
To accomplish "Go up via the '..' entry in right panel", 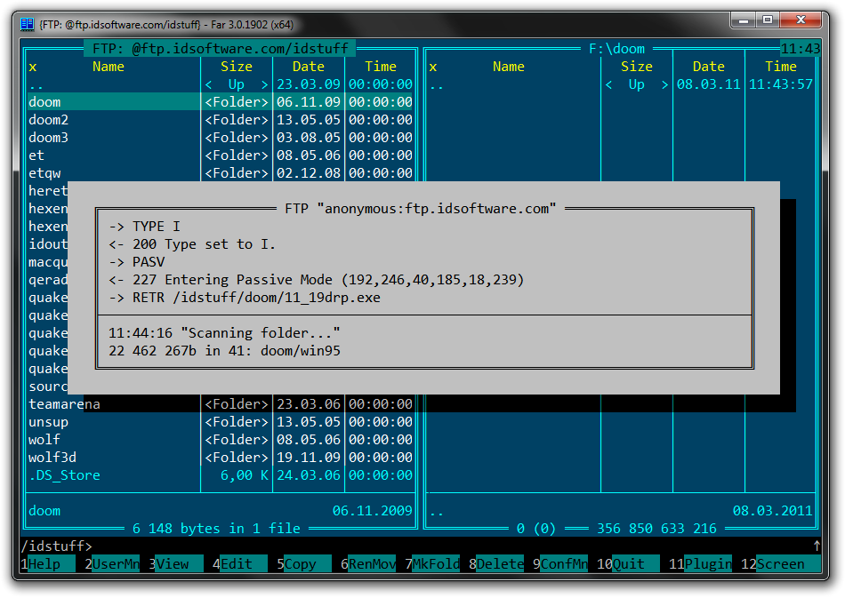I will pos(436,84).
